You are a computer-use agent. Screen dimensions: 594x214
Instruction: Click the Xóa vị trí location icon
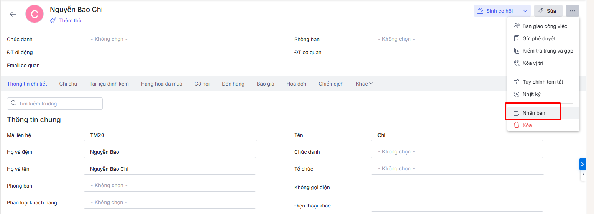tap(517, 63)
